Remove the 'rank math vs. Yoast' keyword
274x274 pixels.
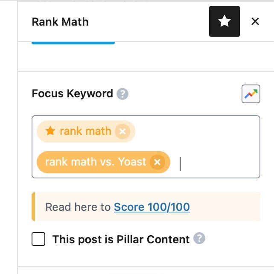[157, 162]
